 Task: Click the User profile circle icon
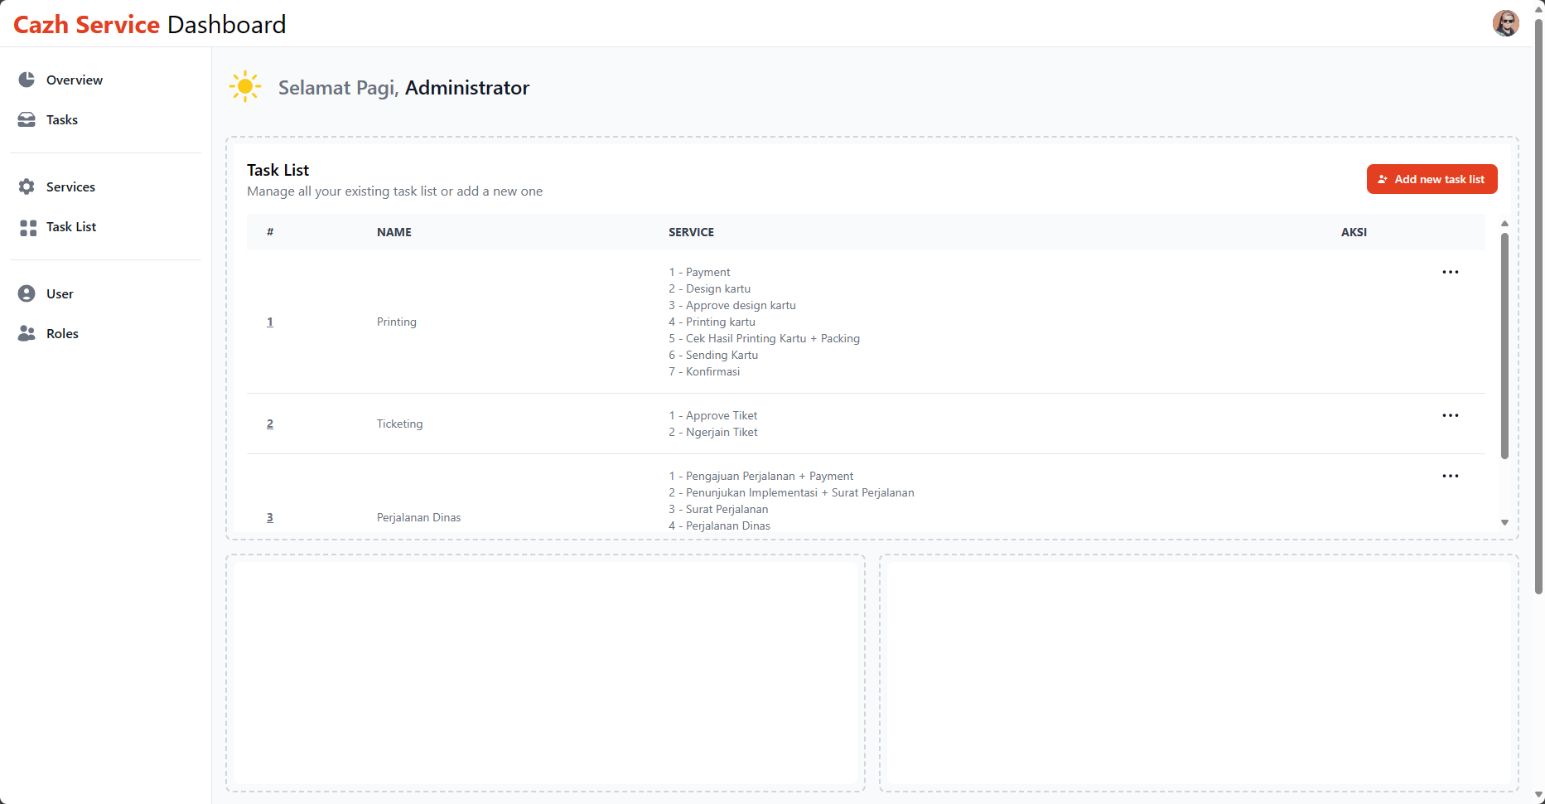coord(27,293)
